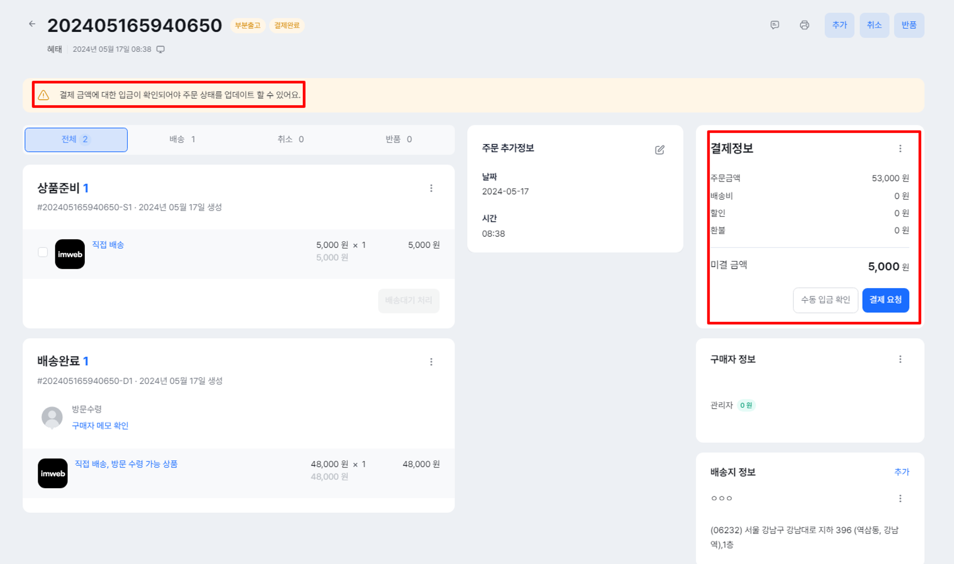Click the warning triangle icon in banner
Screen dimensions: 954x564
43,95
